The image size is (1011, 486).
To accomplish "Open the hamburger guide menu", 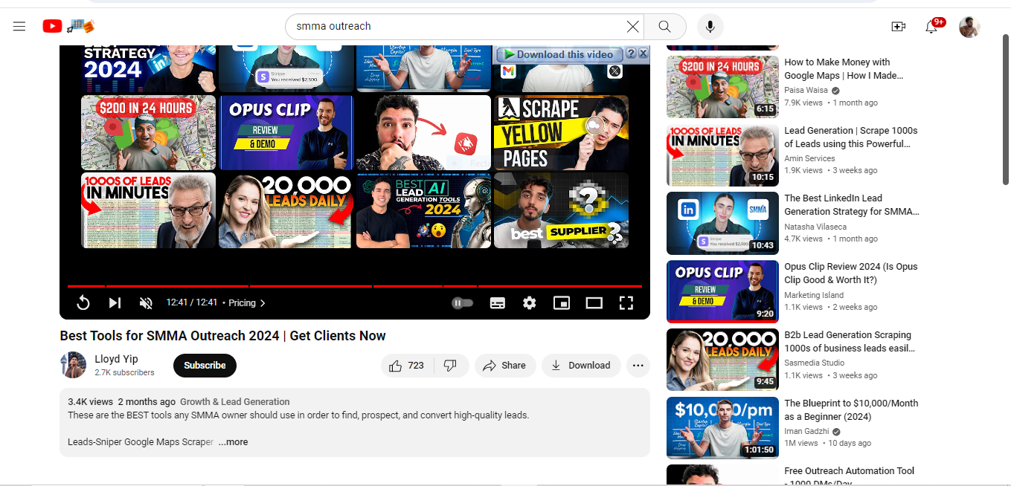I will (x=19, y=27).
